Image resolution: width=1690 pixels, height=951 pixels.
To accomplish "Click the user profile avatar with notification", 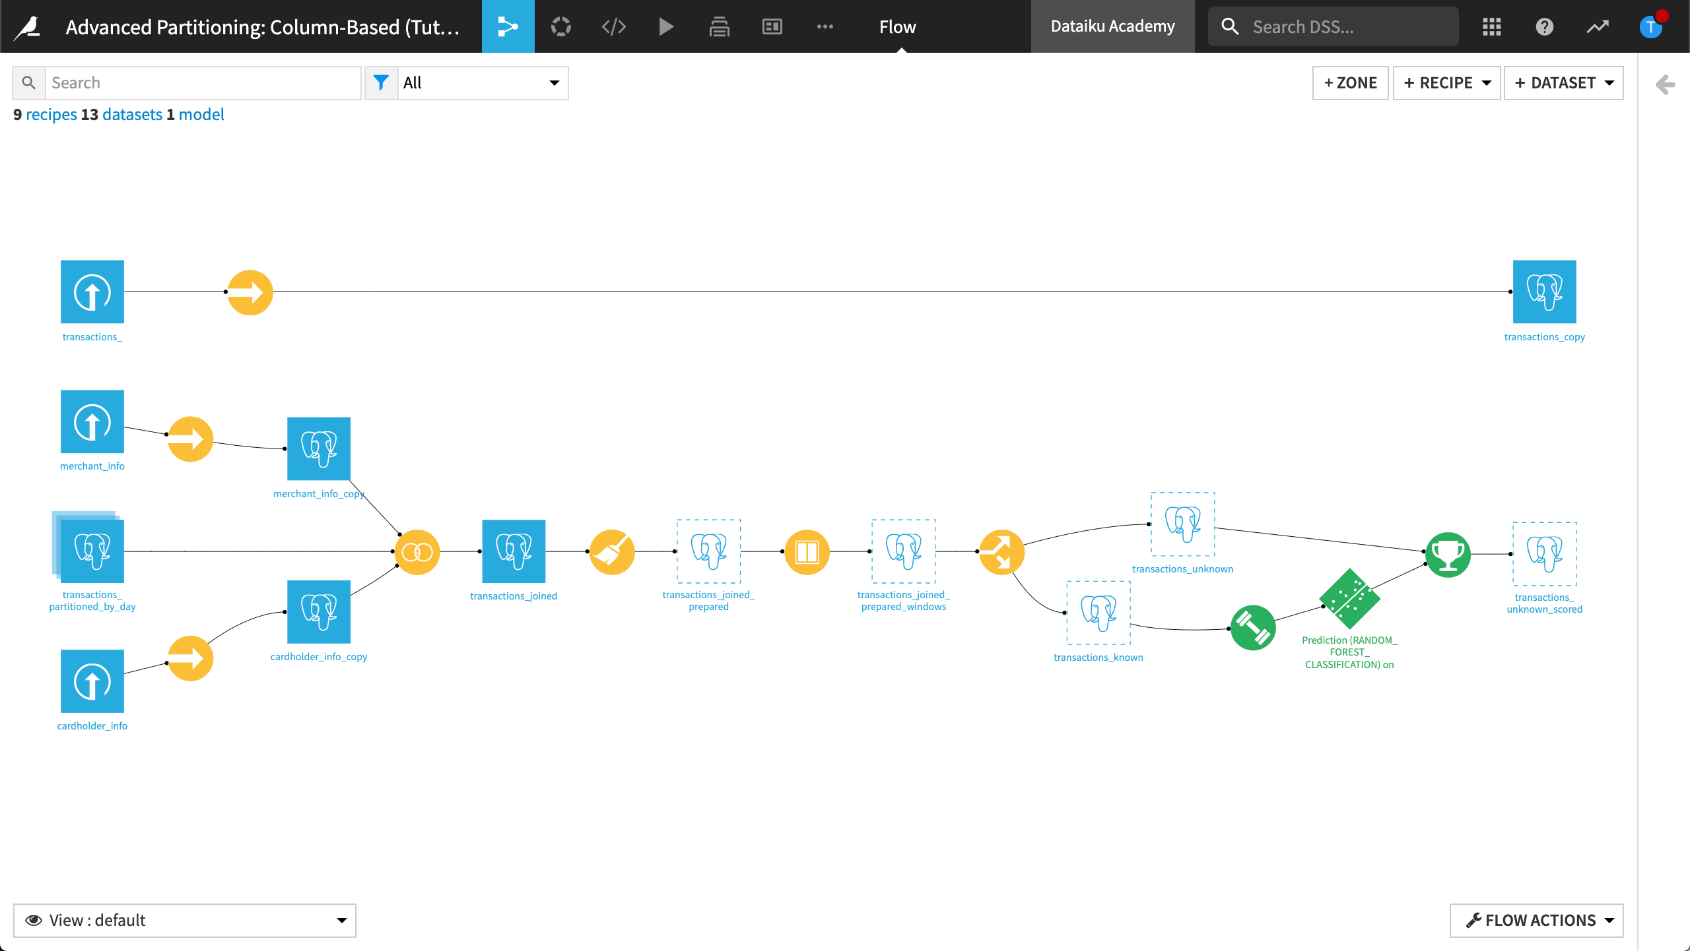I will 1650,26.
